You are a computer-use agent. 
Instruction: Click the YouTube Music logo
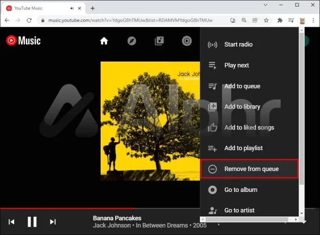23,40
